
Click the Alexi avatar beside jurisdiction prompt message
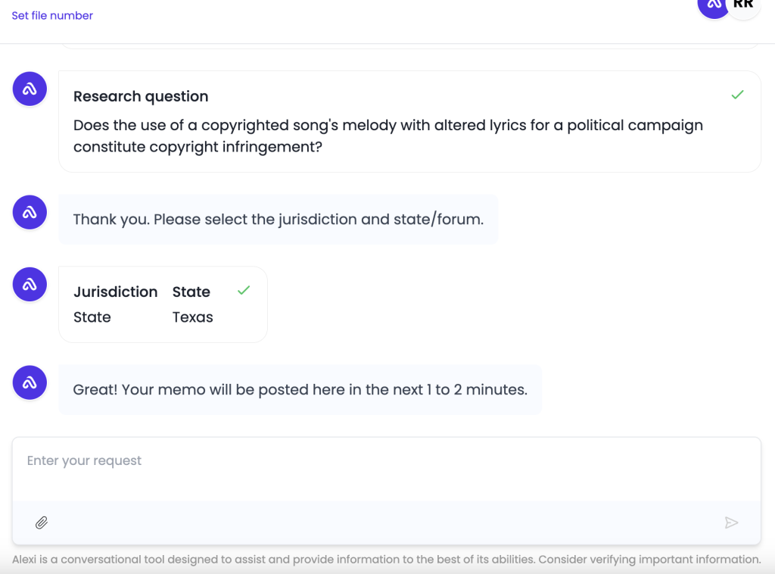30,212
